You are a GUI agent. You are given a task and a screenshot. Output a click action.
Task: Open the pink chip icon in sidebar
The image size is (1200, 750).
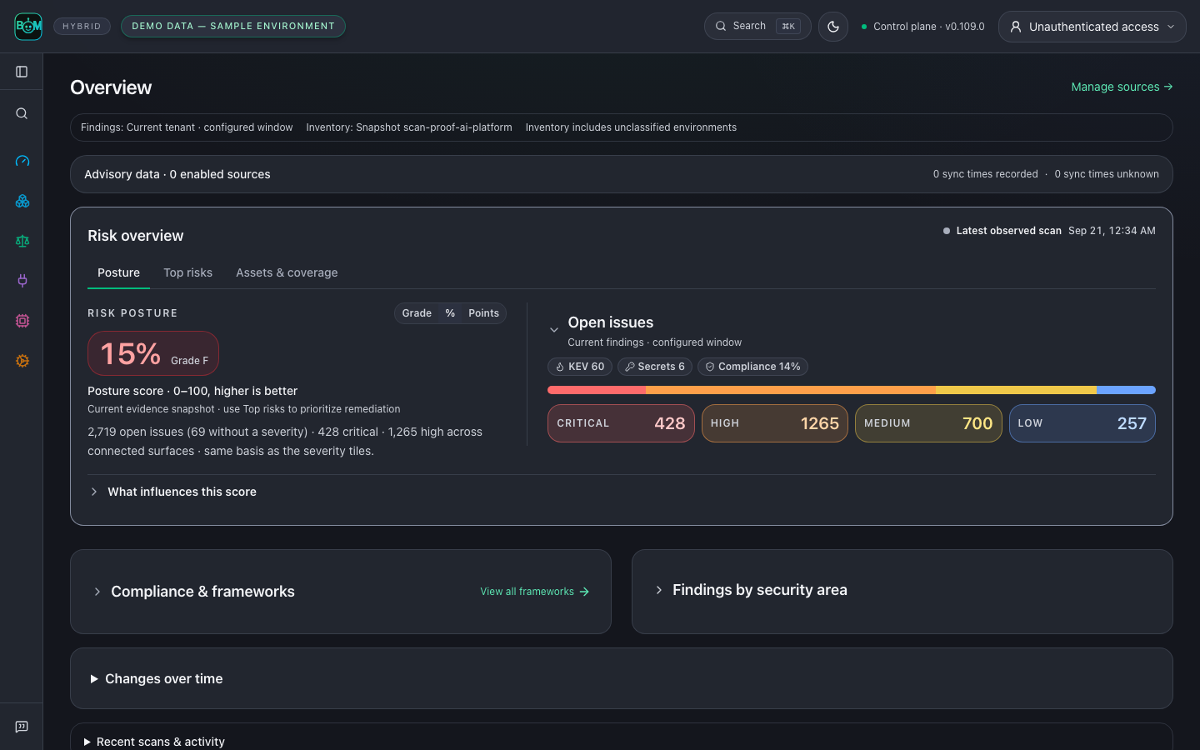[x=22, y=321]
